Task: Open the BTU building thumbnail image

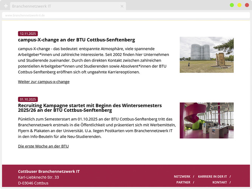Action: (x=206, y=55)
